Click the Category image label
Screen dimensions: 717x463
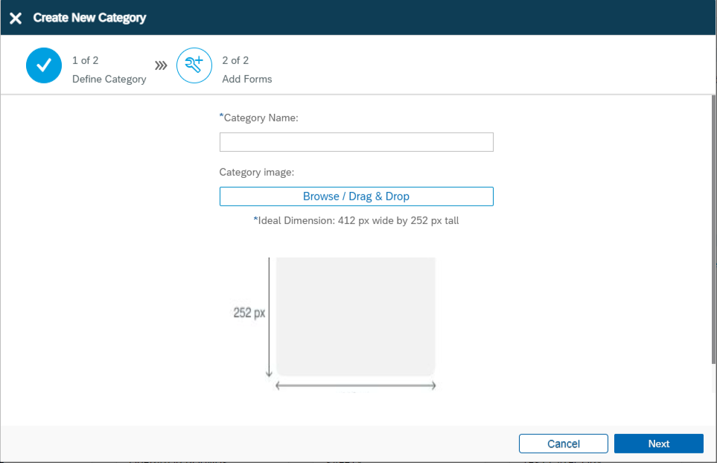257,172
